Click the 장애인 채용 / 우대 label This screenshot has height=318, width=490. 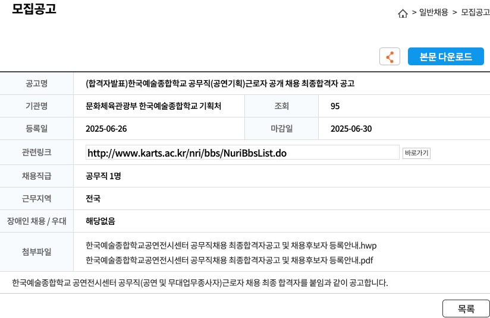[36, 221]
